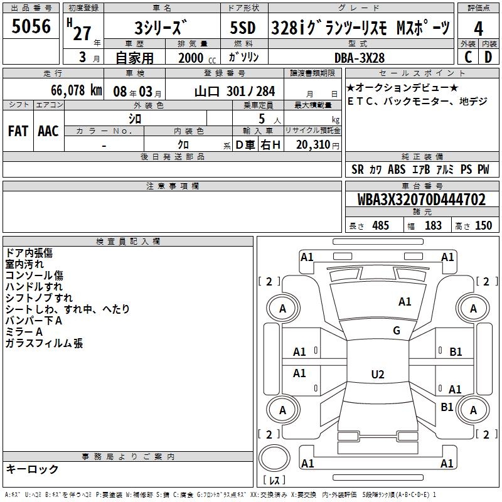Click the エアB equipment code
Viewport: 502px width, 502px height.
(x=420, y=169)
